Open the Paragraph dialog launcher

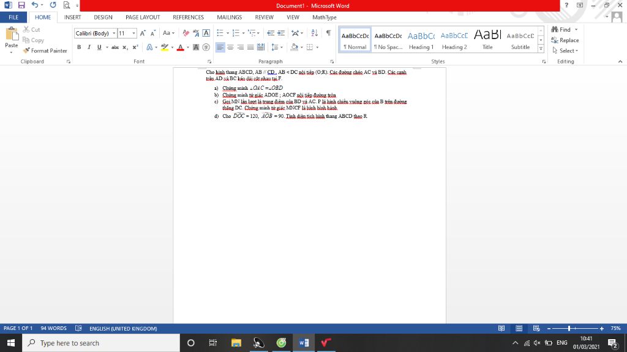click(x=332, y=62)
